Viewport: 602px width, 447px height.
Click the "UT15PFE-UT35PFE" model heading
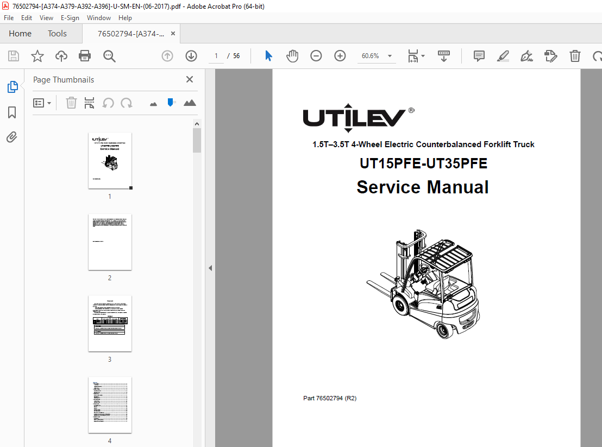coord(423,163)
